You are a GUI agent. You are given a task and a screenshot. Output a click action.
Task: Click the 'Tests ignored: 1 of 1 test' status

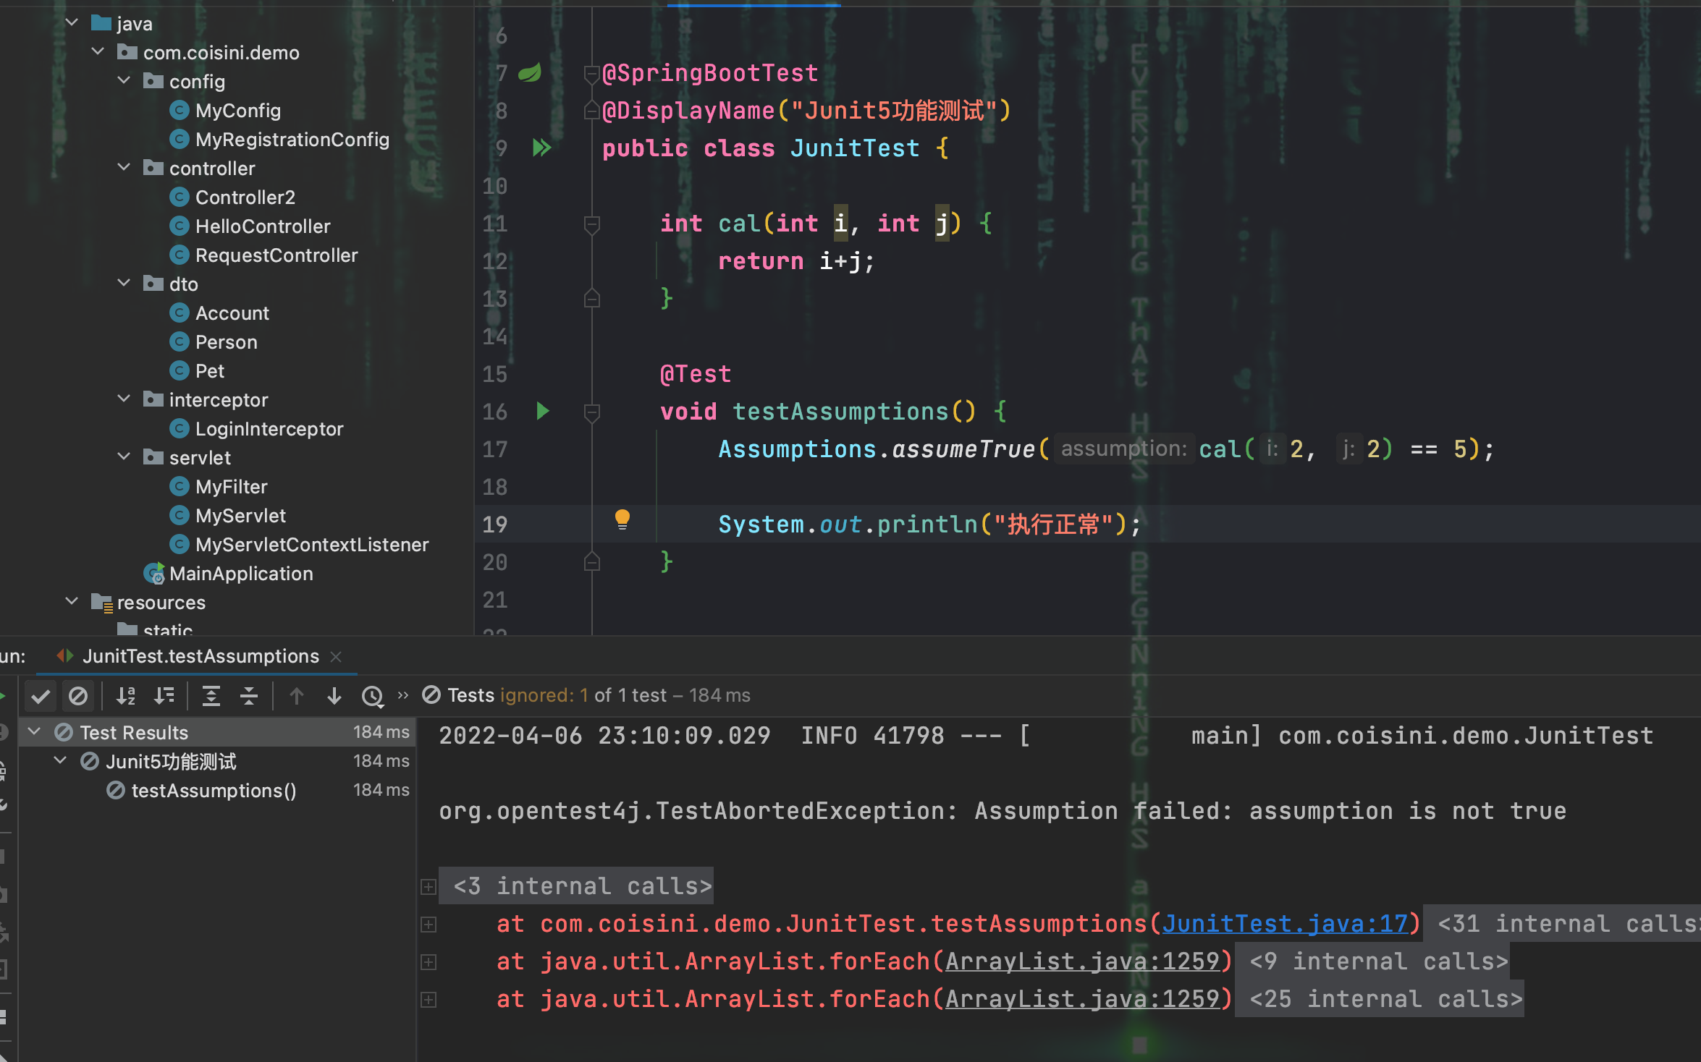coord(557,695)
